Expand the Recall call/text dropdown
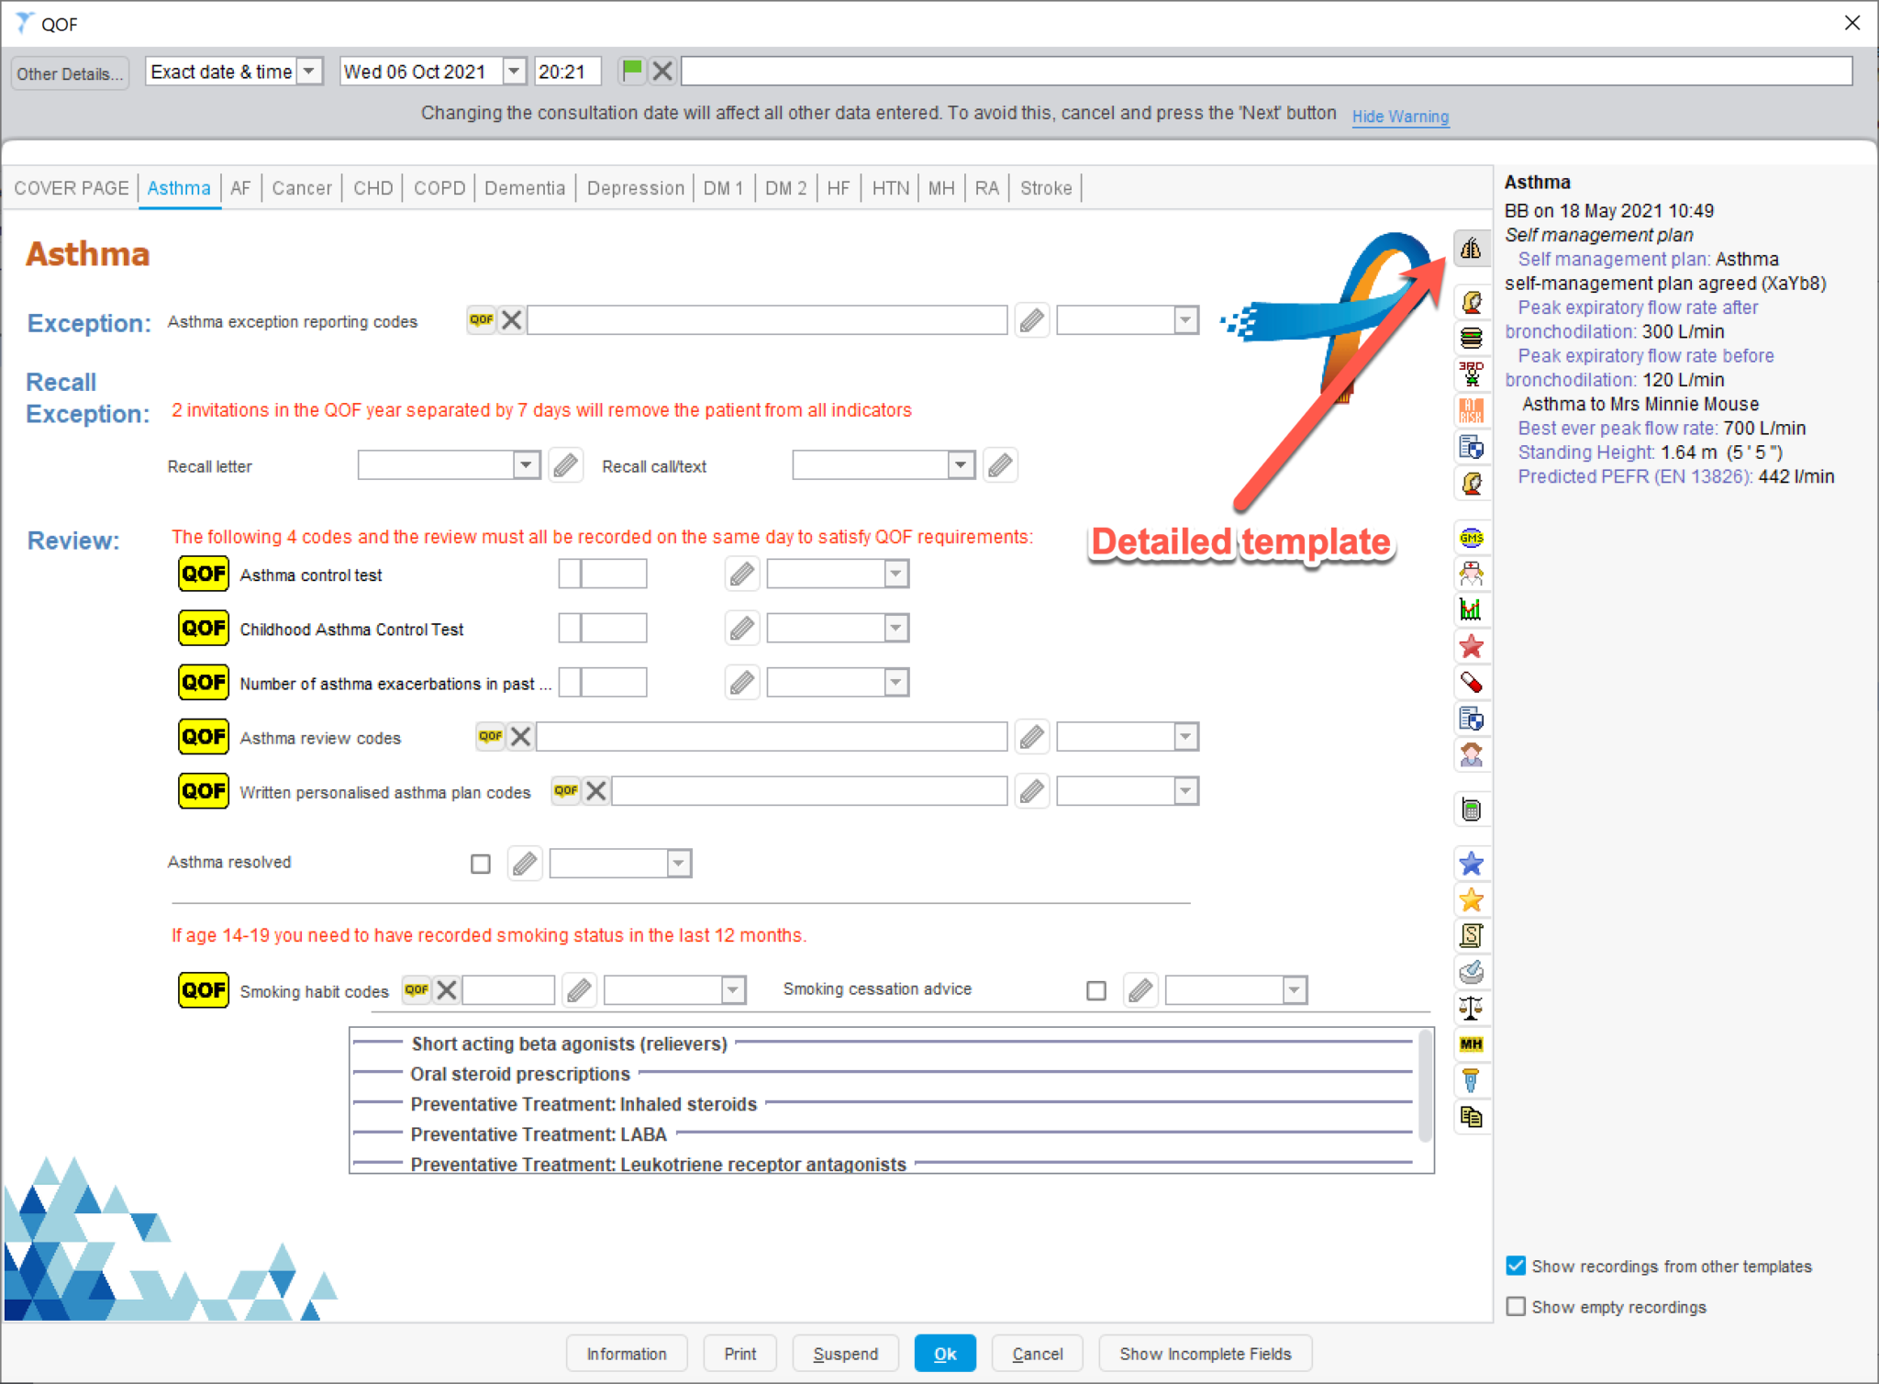Screen dimensions: 1879x1384 pyautogui.click(x=961, y=464)
